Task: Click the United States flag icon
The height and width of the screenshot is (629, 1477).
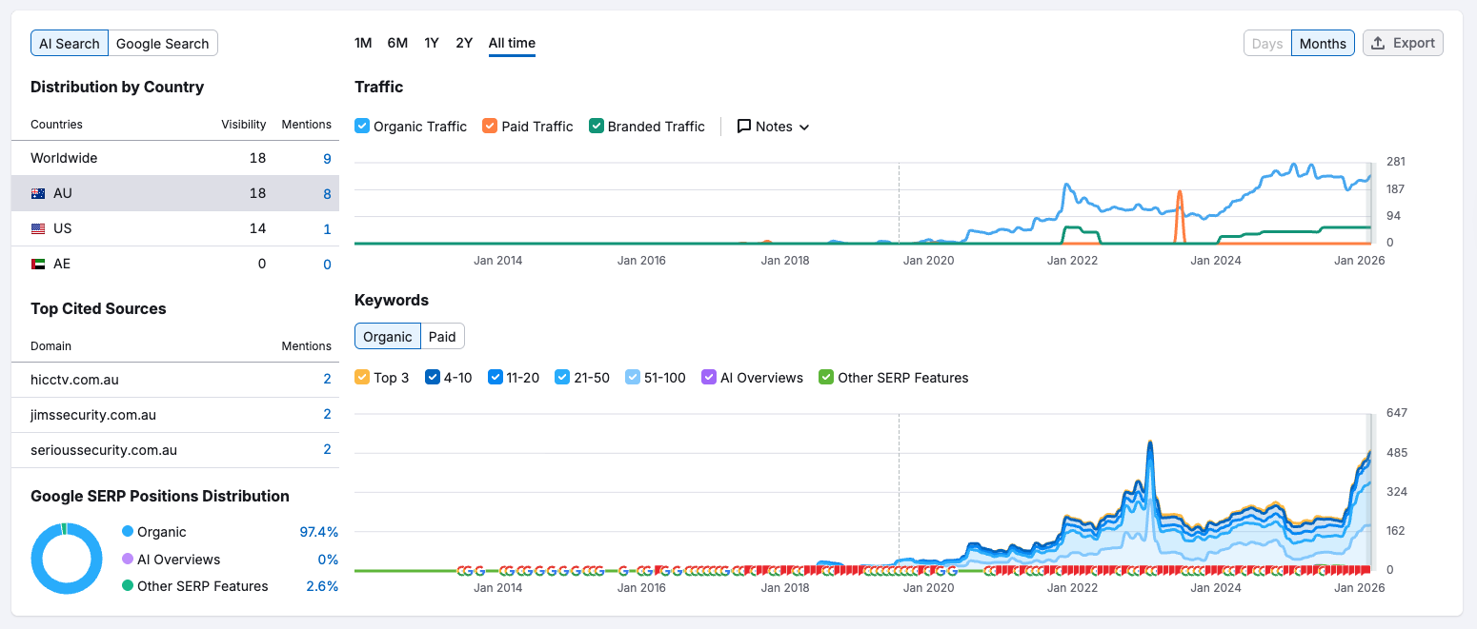Action: [x=38, y=228]
